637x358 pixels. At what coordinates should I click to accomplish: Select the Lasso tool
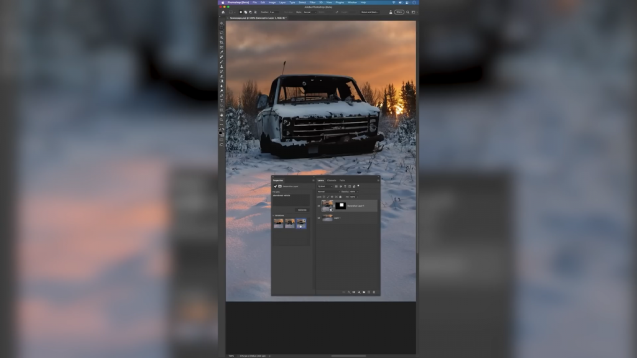(221, 32)
